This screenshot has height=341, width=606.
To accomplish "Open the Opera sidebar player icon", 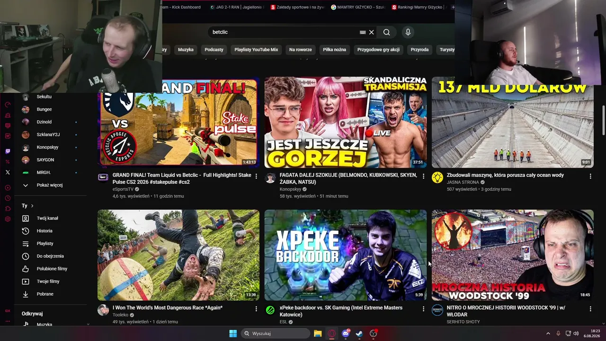I will [8, 188].
